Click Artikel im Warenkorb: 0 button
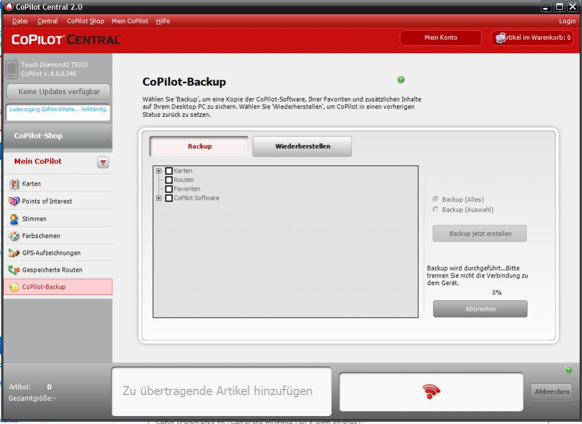Viewport: 582px width, 424px height. (x=533, y=37)
